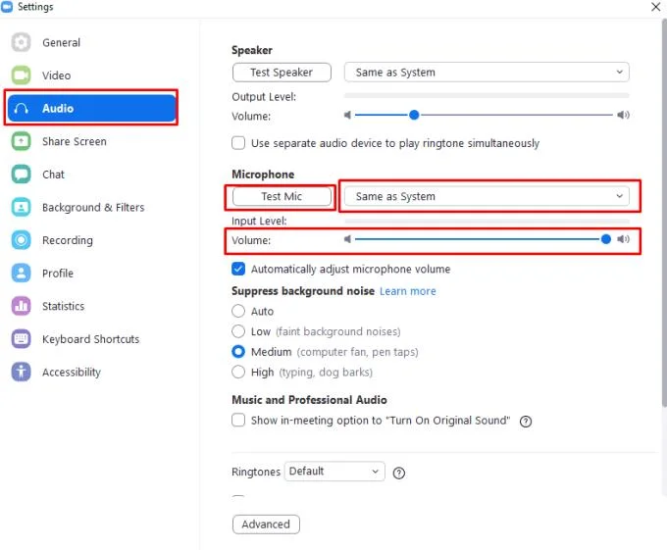Click the Statistics bar chart icon
The width and height of the screenshot is (667, 550).
[21, 306]
